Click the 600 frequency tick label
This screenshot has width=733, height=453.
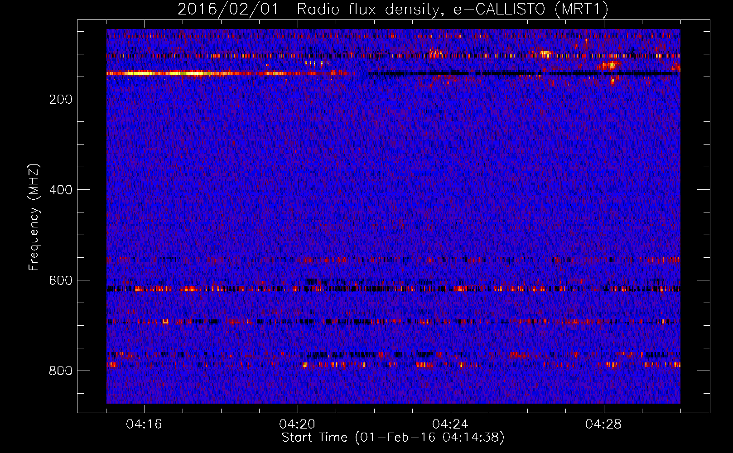click(x=61, y=280)
